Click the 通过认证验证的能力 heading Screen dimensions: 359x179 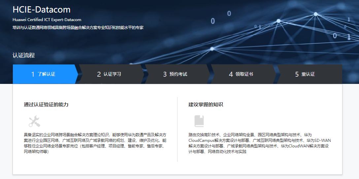(x=46, y=105)
